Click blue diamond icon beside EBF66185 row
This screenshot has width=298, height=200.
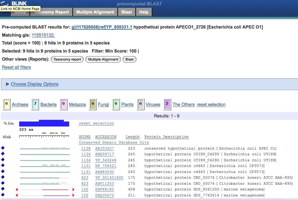(3, 189)
